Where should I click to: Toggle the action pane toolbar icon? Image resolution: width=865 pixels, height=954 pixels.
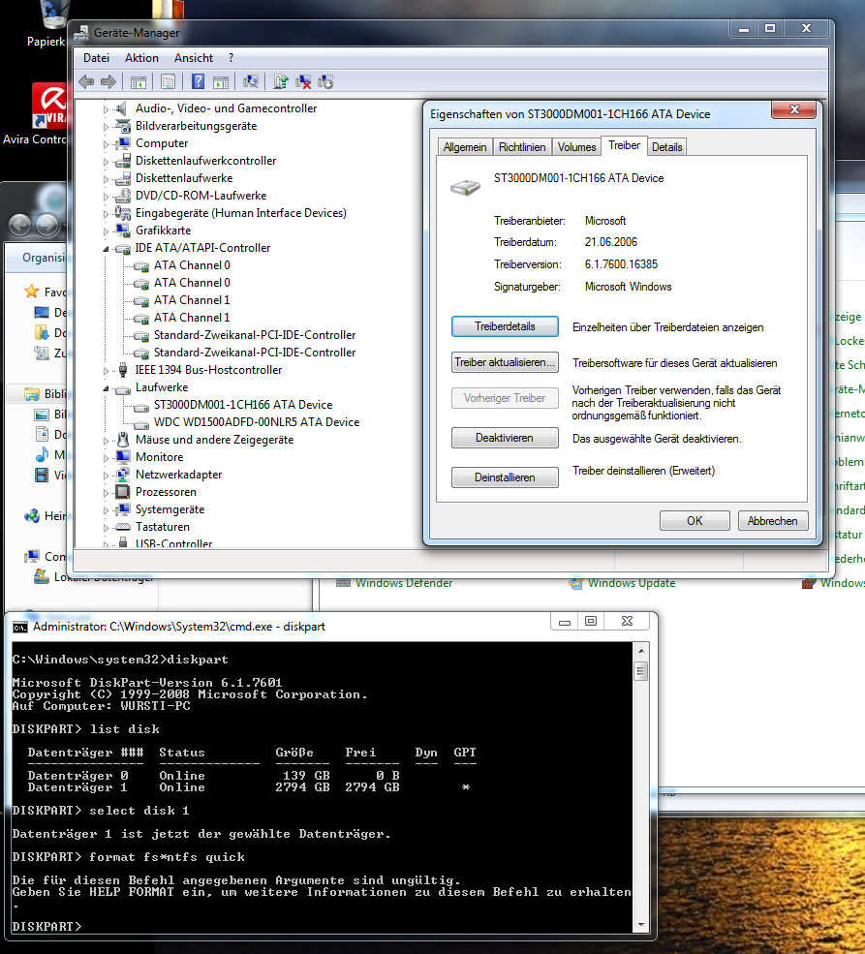coord(221,81)
